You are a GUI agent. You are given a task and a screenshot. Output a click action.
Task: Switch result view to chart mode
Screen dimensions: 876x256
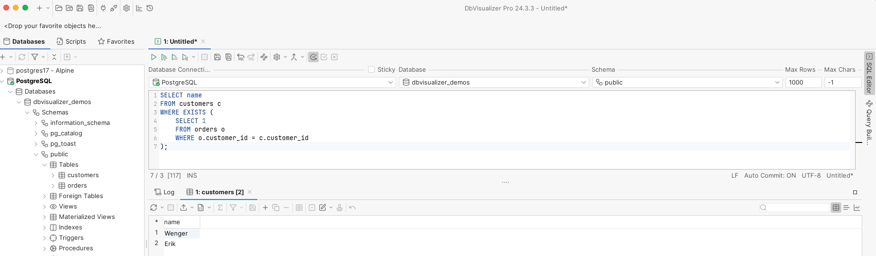pos(857,208)
